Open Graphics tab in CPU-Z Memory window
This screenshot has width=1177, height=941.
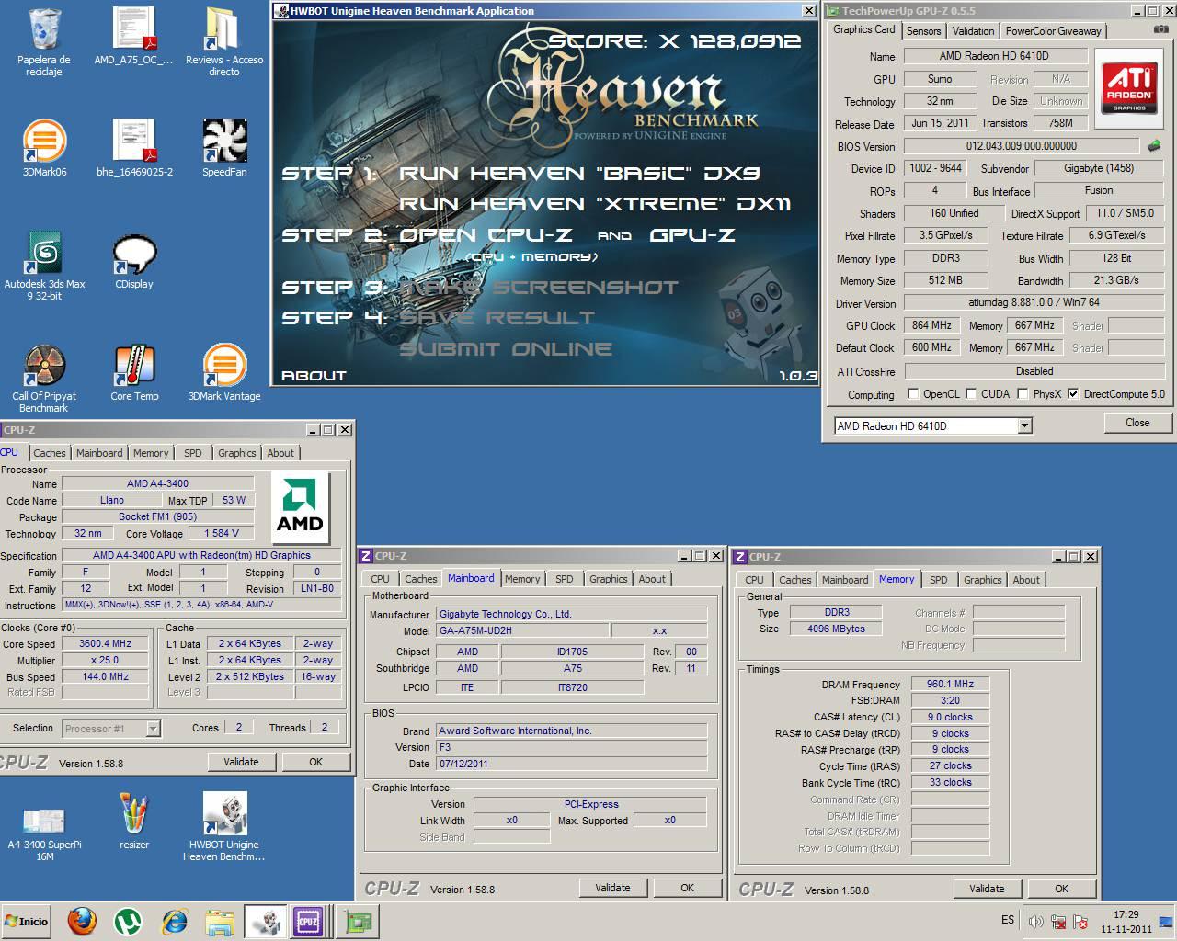coord(983,580)
